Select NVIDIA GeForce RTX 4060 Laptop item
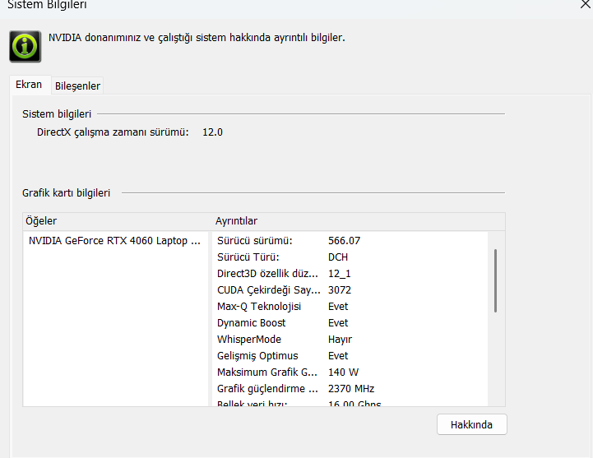Screen dimensions: 593x458 click(x=114, y=241)
